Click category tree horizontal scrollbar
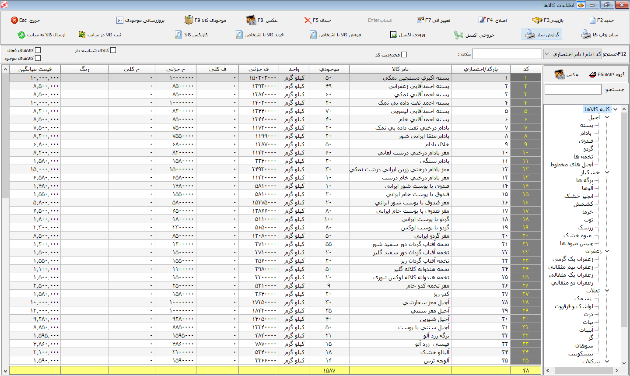This screenshot has width=630, height=376. [x=584, y=370]
